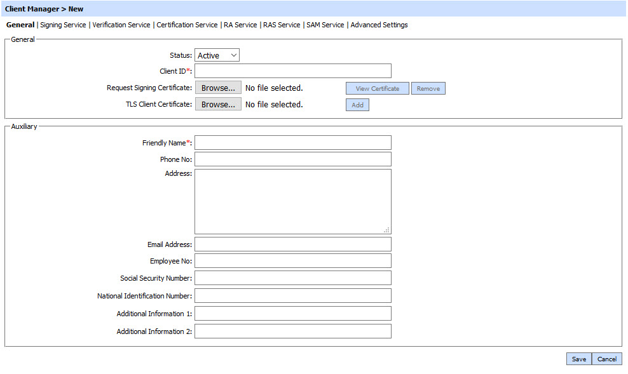This screenshot has height=374, width=628.
Task: Focus the Friendly Name field
Action: coord(292,143)
